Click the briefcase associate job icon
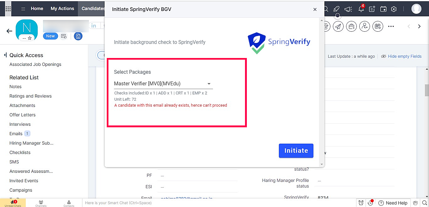429x207 pixels. click(351, 27)
